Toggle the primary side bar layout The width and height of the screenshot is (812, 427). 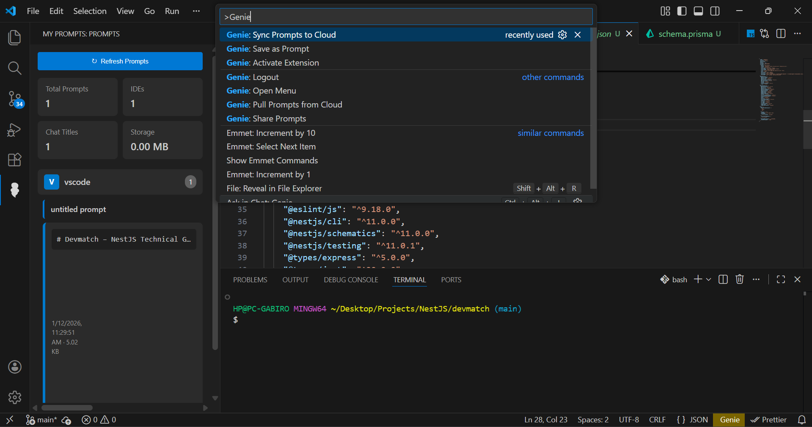[x=682, y=11]
